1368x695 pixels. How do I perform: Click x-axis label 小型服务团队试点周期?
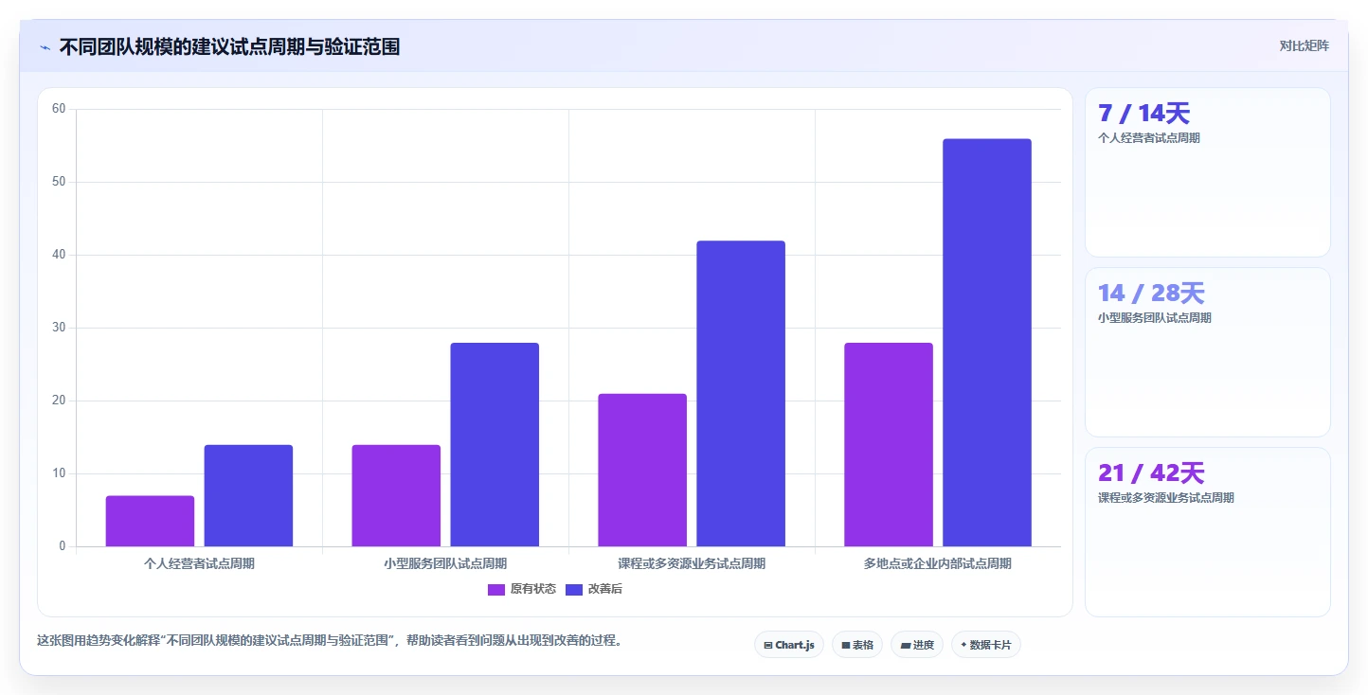[445, 563]
